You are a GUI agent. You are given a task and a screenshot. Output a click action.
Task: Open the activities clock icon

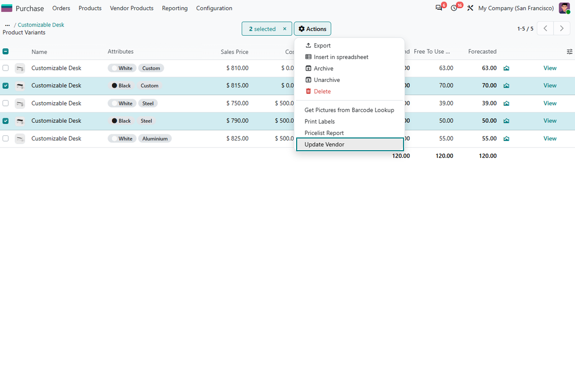454,8
